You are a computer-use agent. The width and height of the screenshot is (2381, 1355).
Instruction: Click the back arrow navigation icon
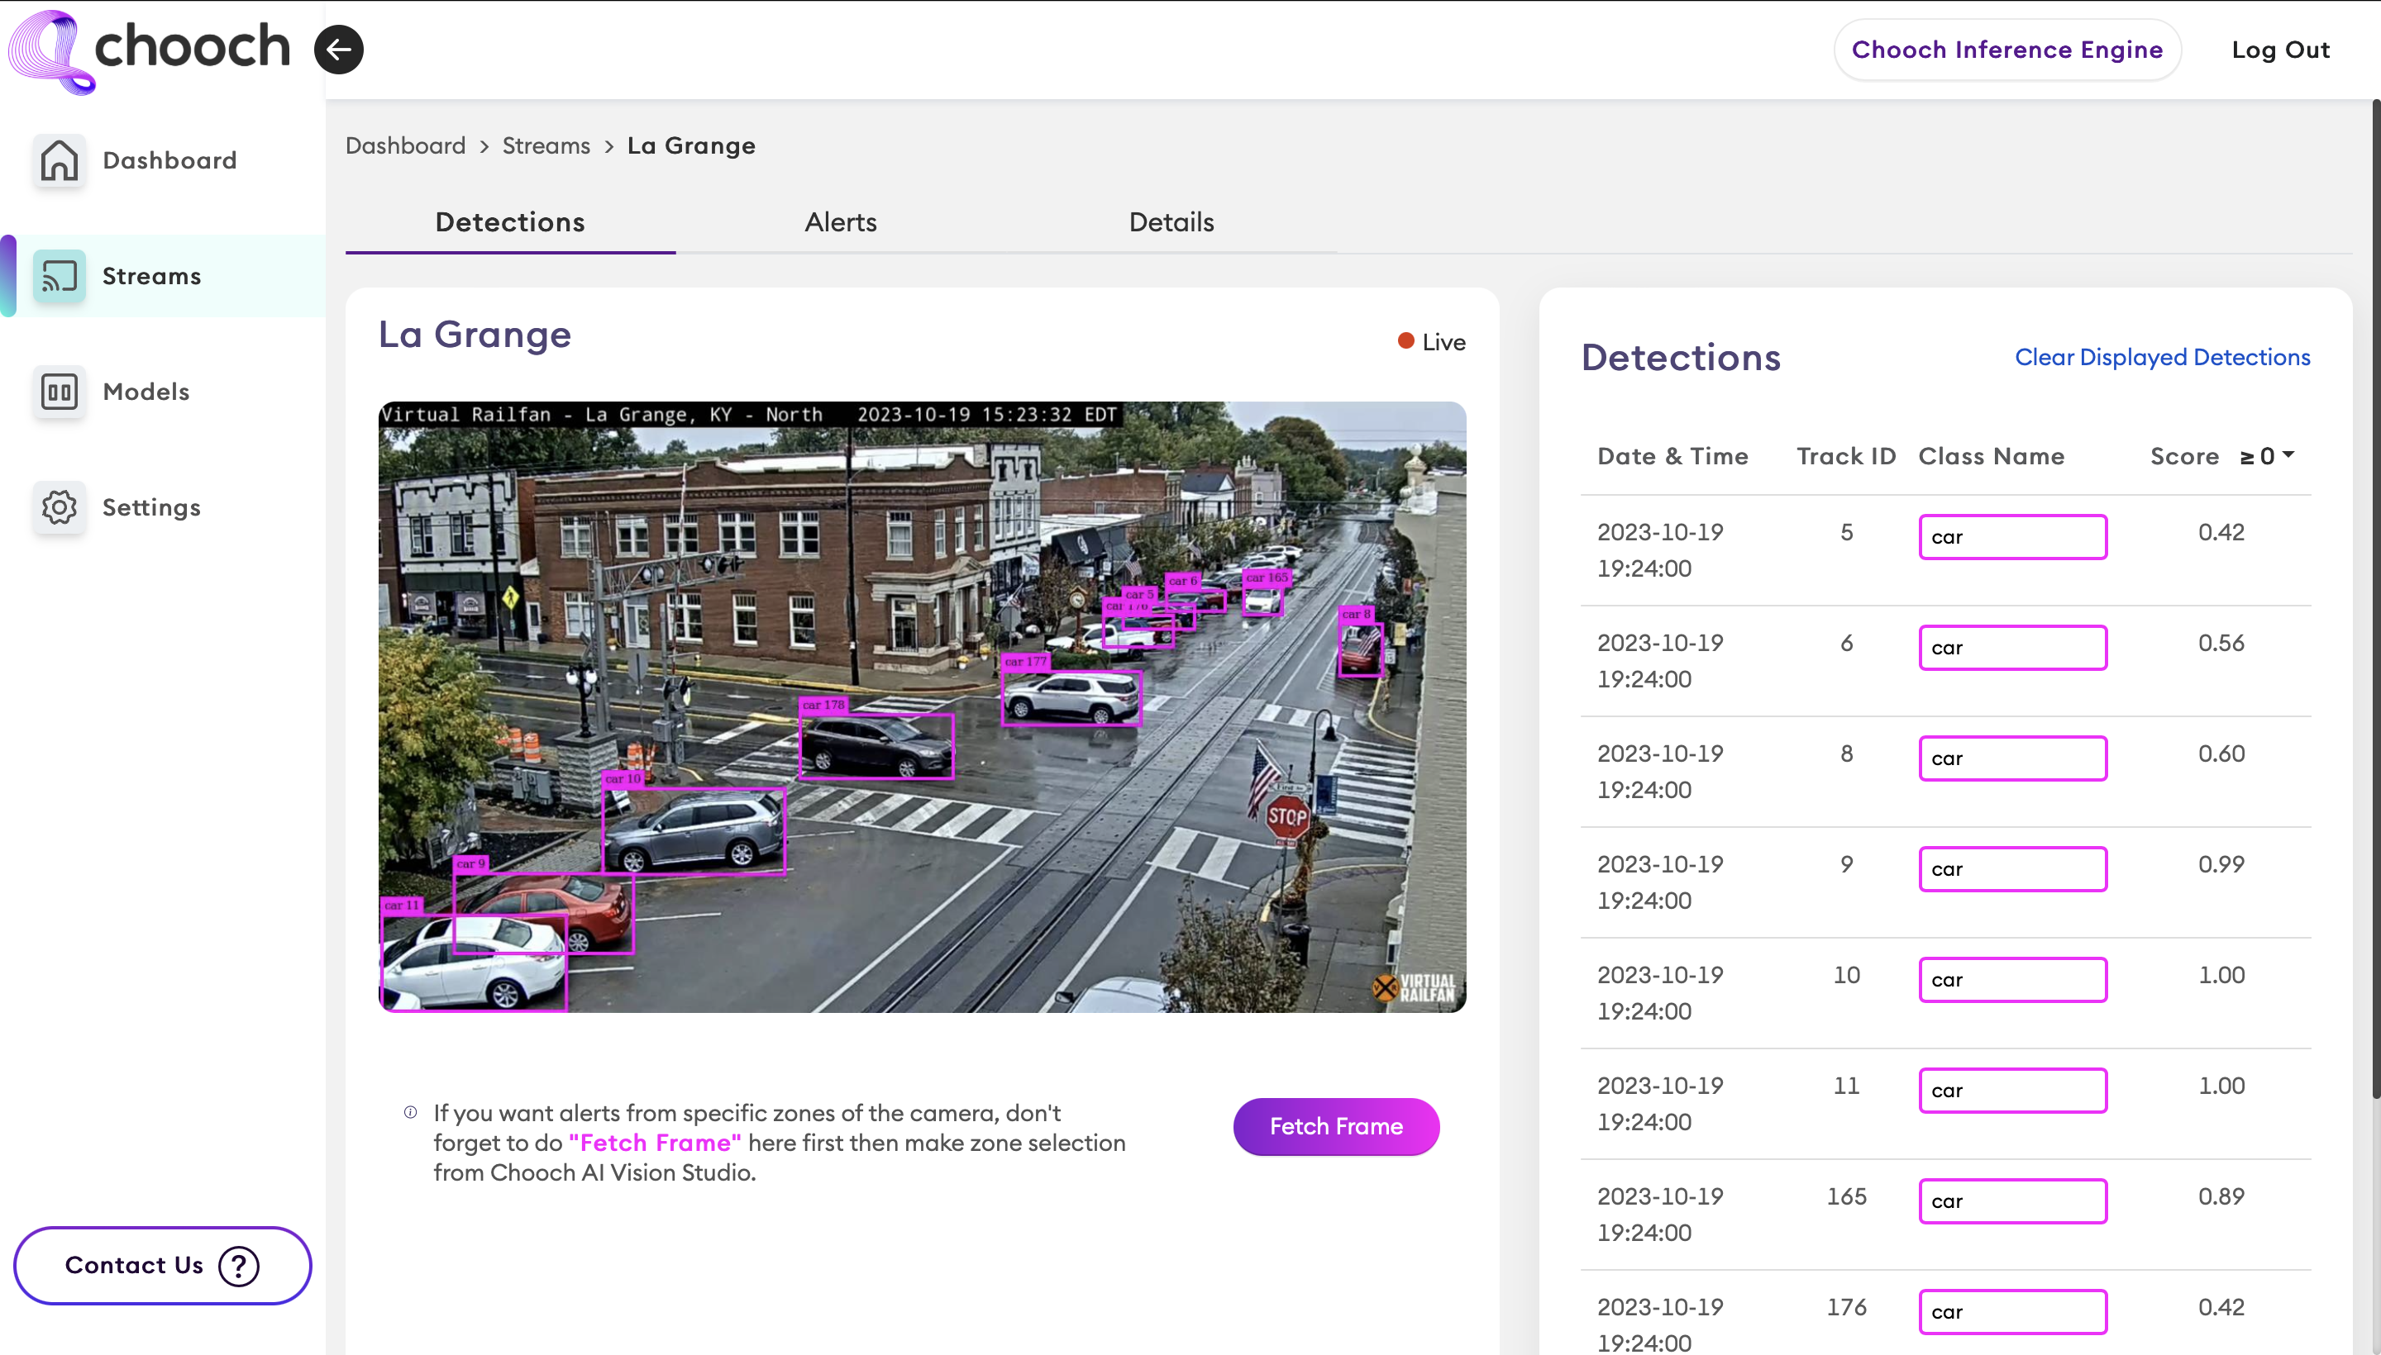[338, 49]
